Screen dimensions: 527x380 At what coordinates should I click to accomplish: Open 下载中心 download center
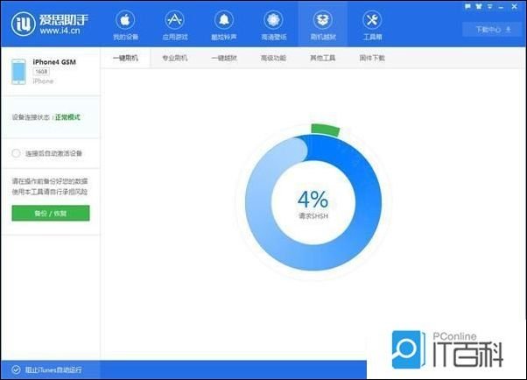(493, 29)
